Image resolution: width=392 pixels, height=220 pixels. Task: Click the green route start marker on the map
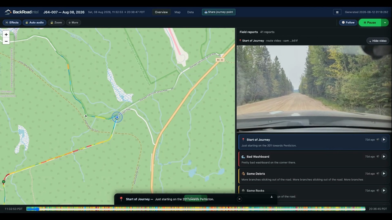4,182
